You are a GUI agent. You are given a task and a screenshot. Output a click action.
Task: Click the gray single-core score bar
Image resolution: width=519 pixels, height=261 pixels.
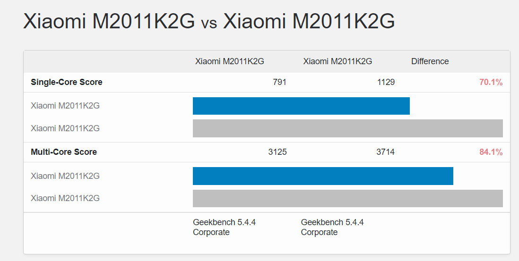click(x=347, y=128)
